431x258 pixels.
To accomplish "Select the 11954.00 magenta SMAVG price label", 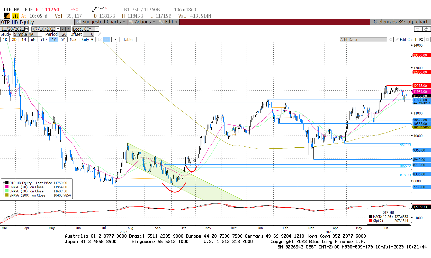I will click(x=421, y=92).
